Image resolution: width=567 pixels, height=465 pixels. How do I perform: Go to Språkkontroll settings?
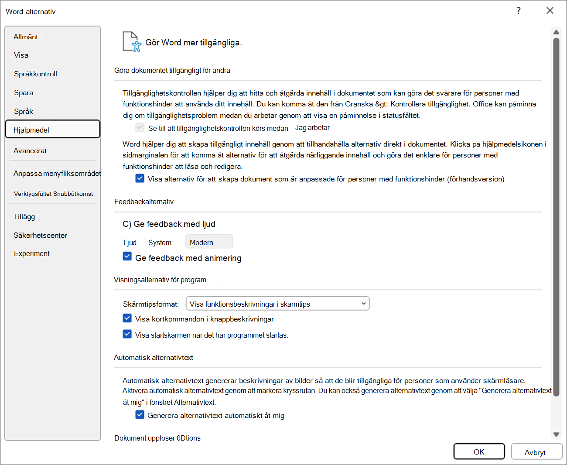(35, 74)
